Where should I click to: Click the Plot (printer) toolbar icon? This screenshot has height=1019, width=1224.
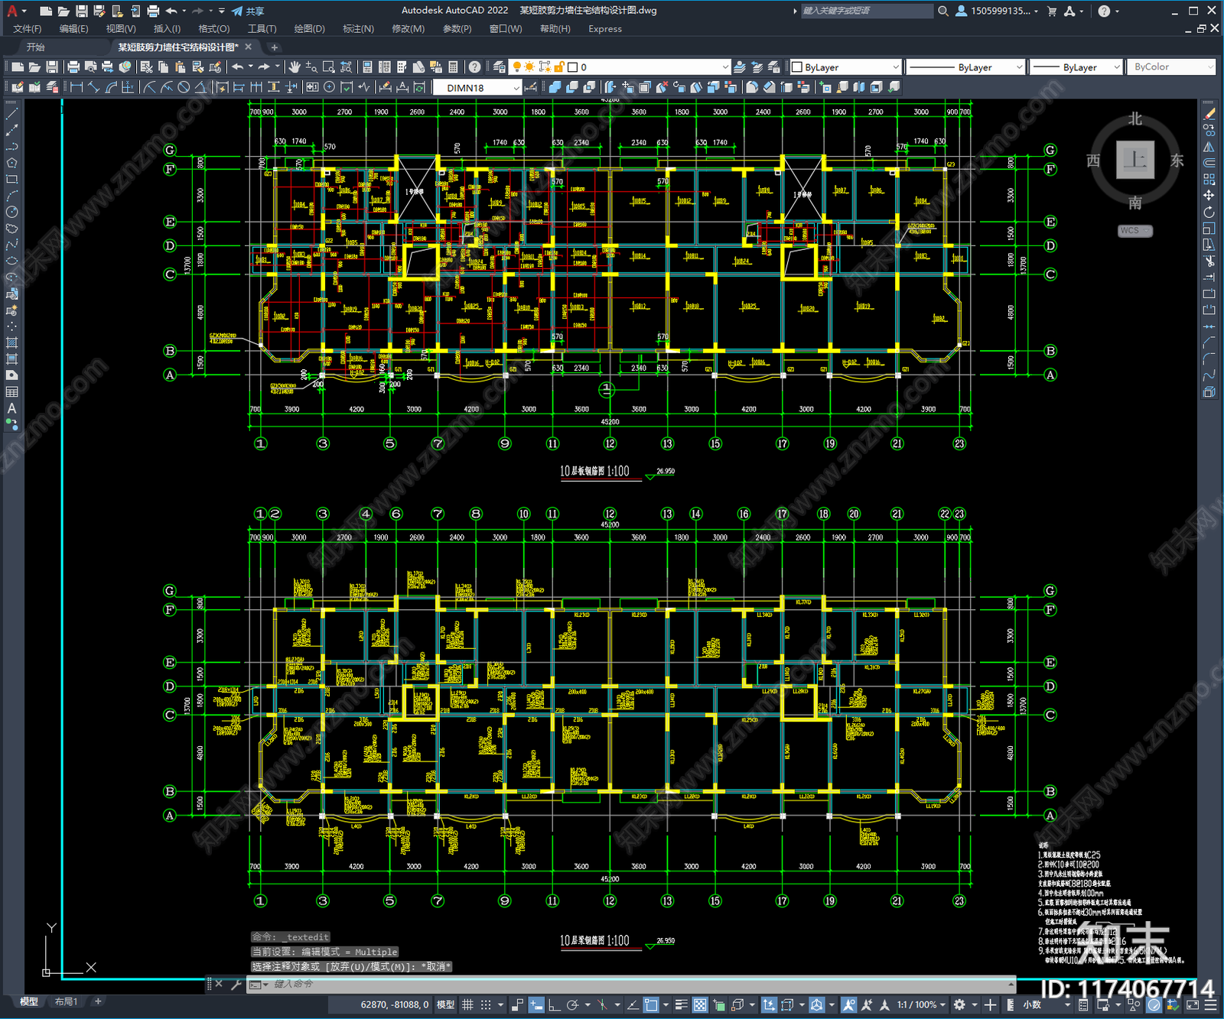(73, 67)
